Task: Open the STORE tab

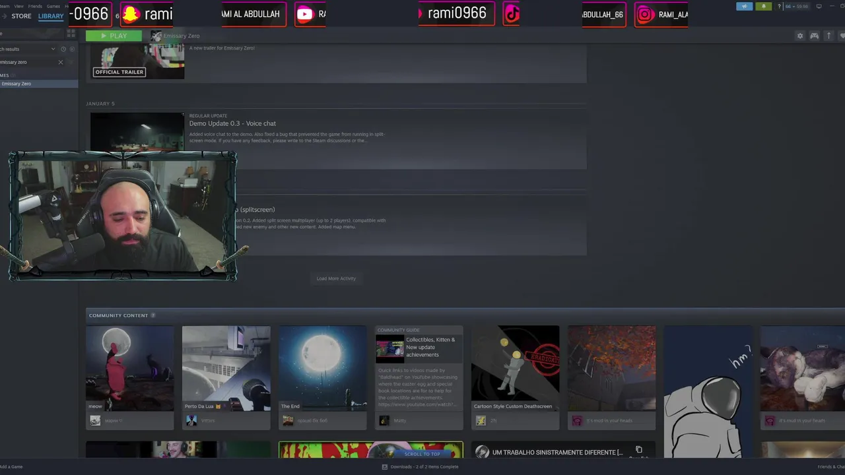Action: (x=21, y=16)
